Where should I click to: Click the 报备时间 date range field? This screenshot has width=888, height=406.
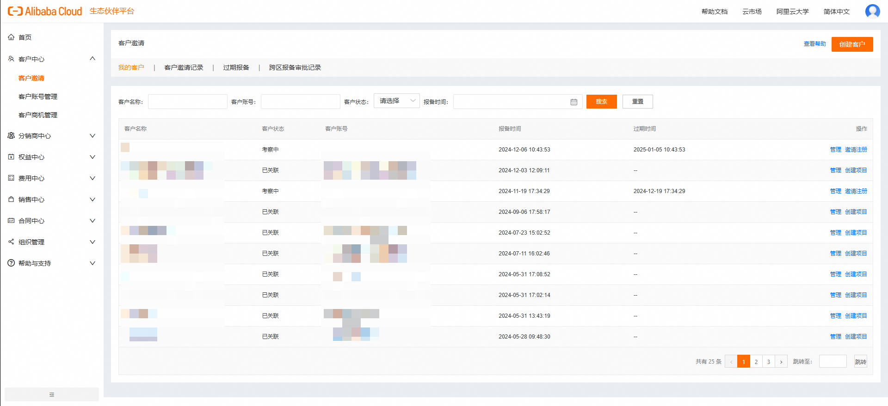tap(518, 102)
